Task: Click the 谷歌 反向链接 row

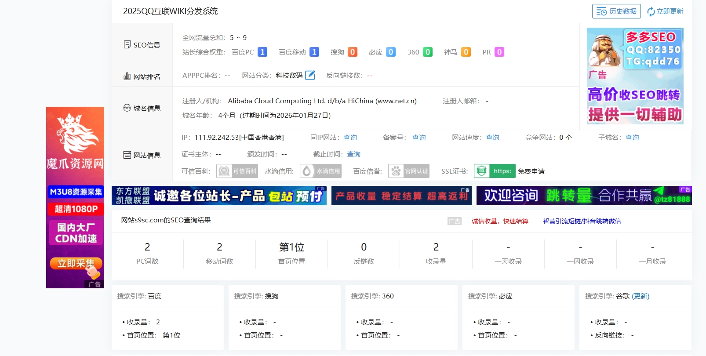Action: click(612, 335)
